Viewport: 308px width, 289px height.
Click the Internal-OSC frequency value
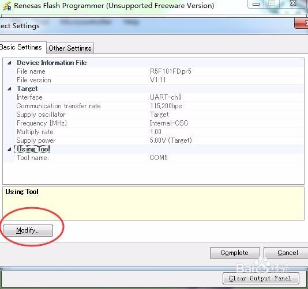pos(169,123)
